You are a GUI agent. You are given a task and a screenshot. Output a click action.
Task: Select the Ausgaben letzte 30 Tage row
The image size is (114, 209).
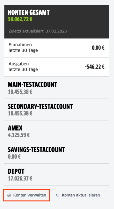pos(57,67)
